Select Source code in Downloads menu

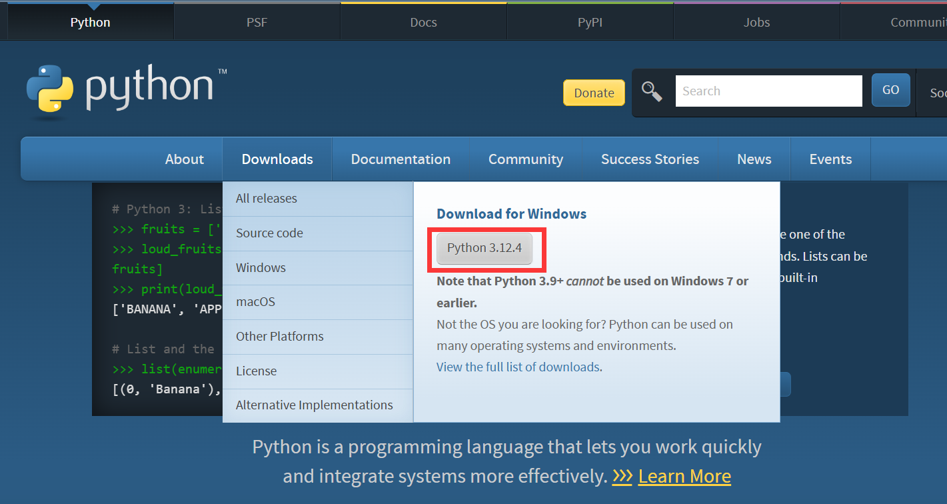tap(318, 233)
